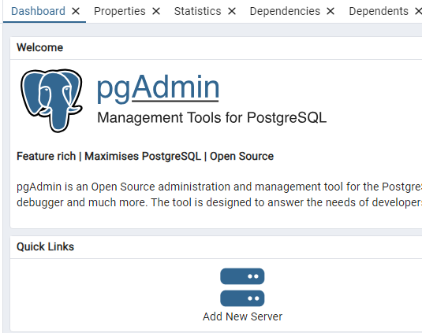View the Dependents tab
422x333 pixels.
click(x=379, y=11)
